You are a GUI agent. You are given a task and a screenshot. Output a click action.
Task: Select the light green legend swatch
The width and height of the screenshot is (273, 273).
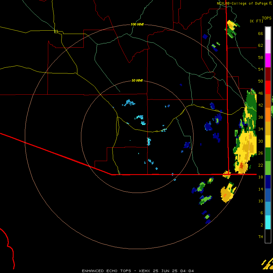[x=268, y=168]
